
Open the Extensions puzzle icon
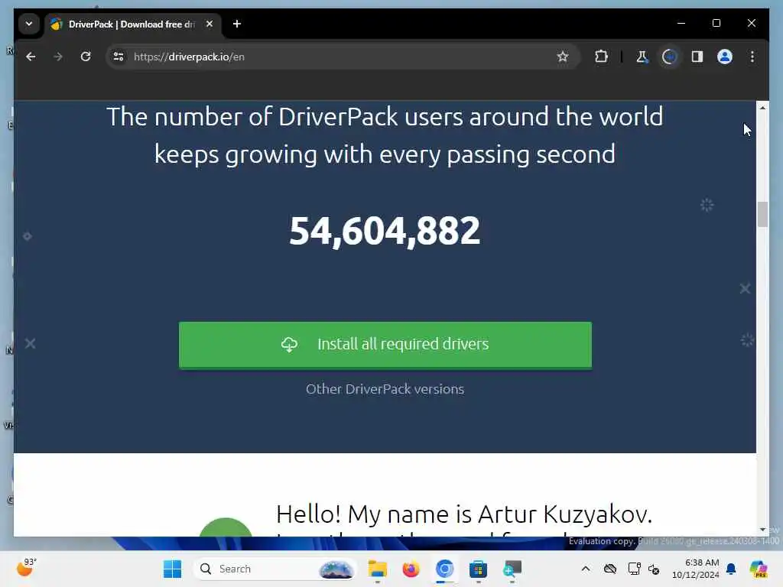pos(601,57)
